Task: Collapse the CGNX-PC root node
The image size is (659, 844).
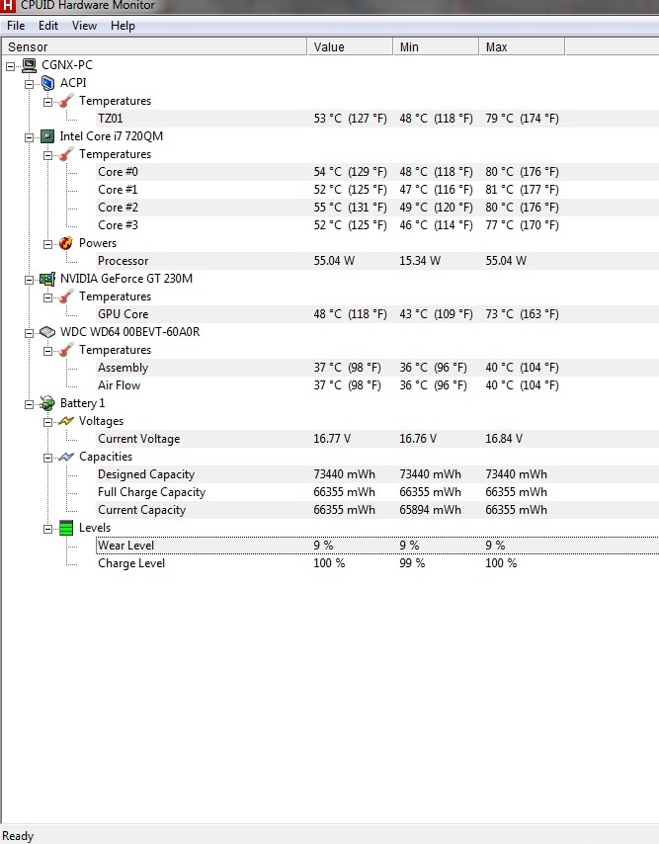Action: pyautogui.click(x=10, y=65)
